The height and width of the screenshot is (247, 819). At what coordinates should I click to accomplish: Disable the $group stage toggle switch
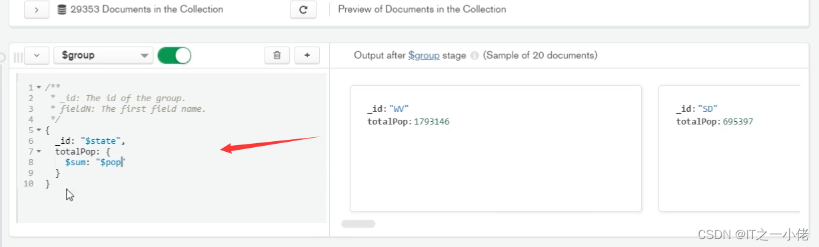[174, 55]
